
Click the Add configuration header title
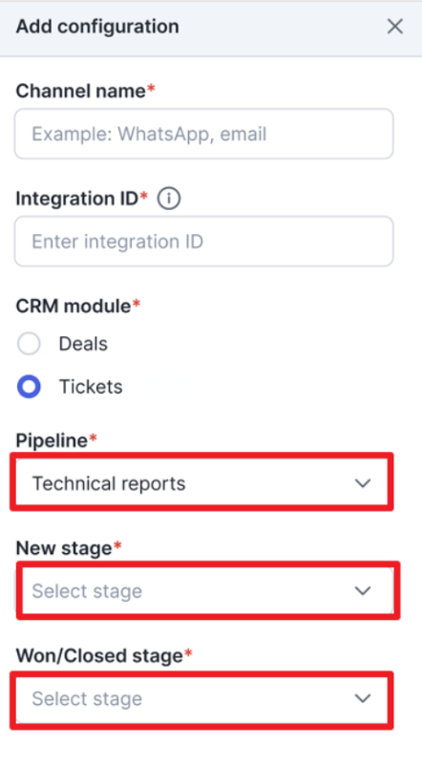pos(97,27)
